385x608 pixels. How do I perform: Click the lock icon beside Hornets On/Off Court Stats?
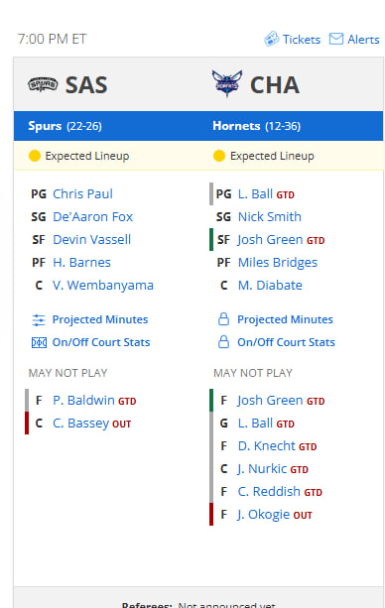point(223,342)
